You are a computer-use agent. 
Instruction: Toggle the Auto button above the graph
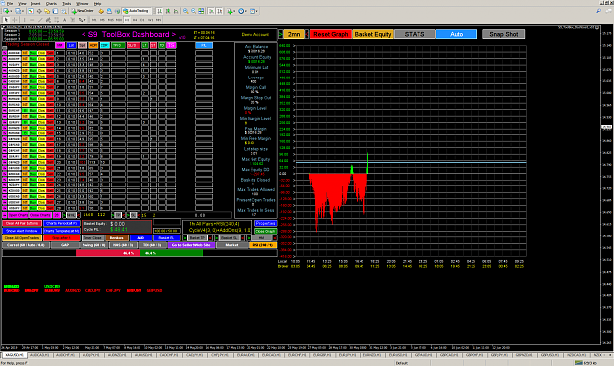456,34
